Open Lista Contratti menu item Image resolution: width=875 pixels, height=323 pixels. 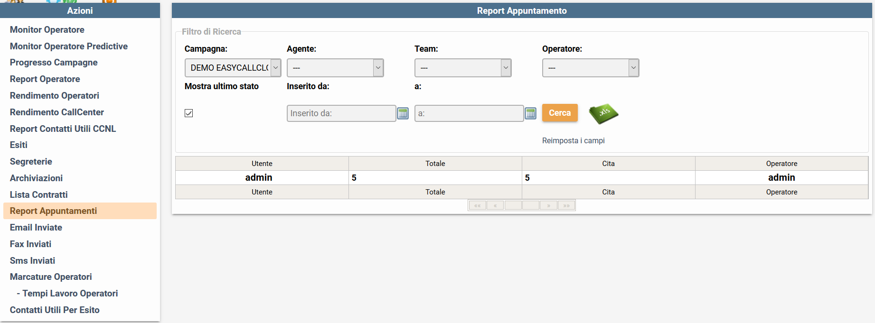(39, 194)
